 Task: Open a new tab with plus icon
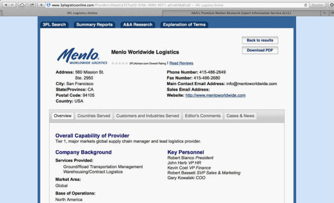point(325,13)
